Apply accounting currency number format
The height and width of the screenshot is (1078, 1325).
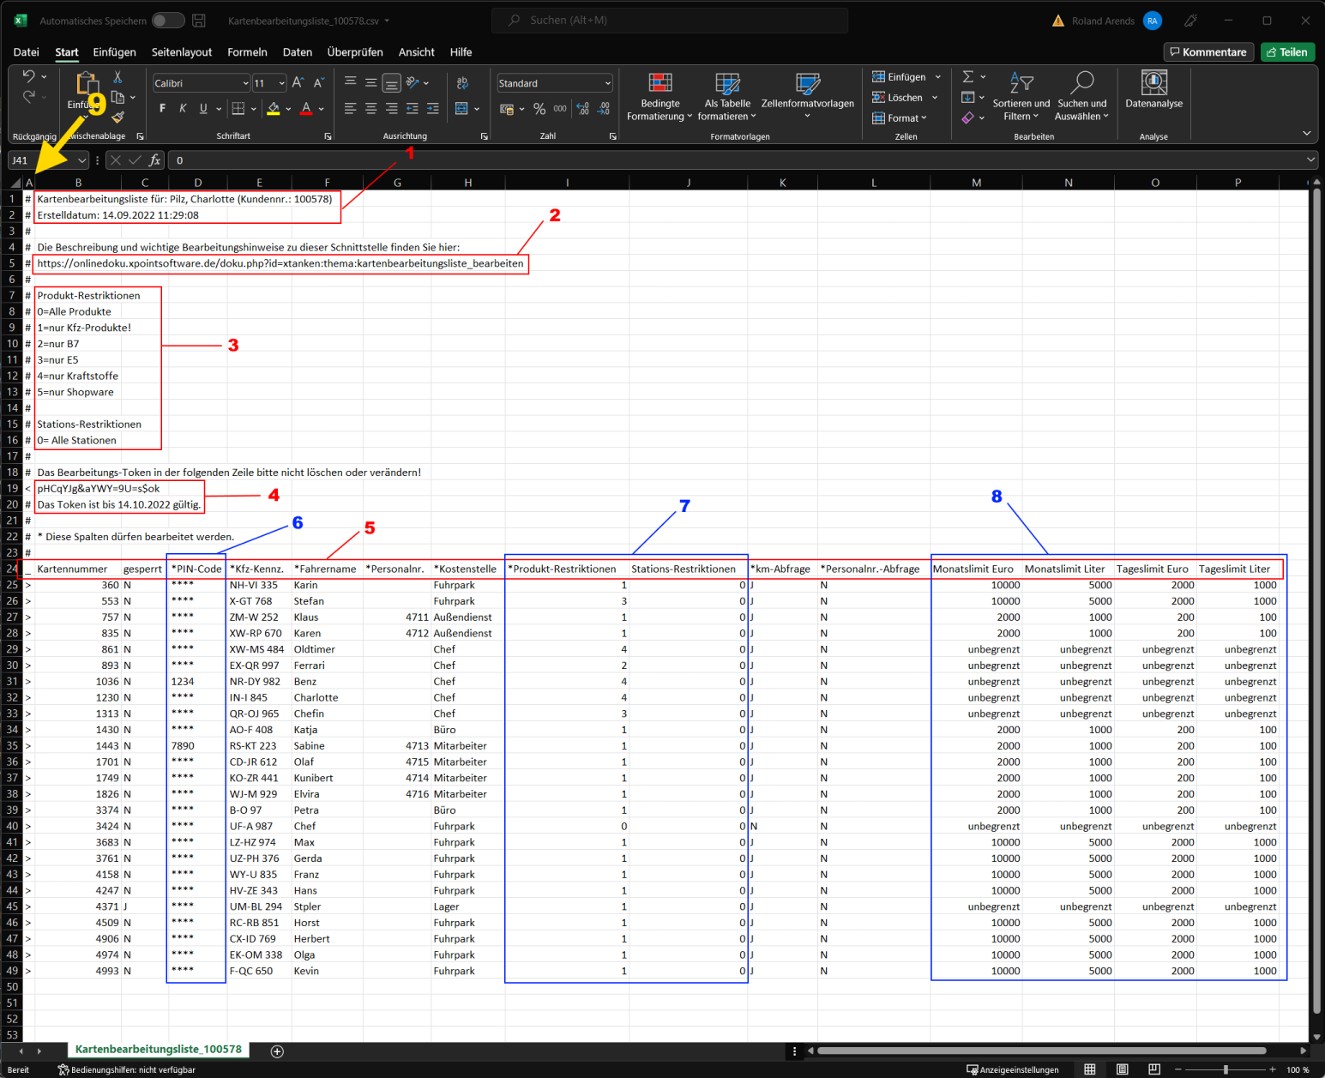point(507,109)
